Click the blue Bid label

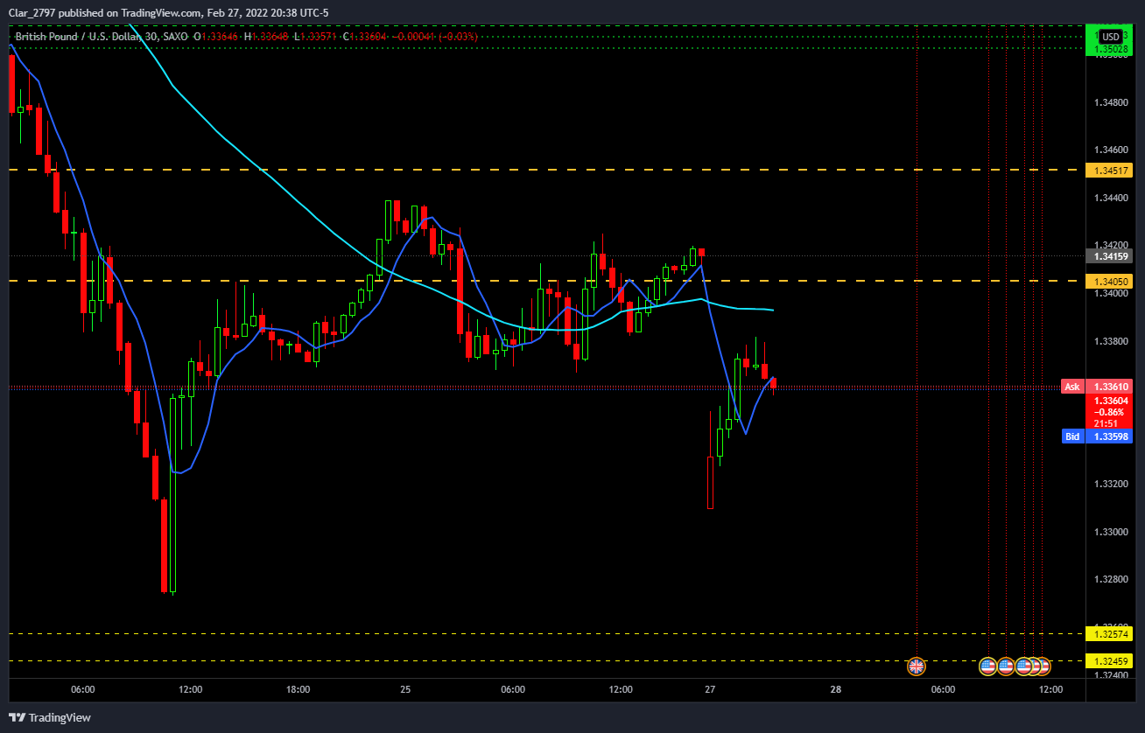pos(1072,436)
